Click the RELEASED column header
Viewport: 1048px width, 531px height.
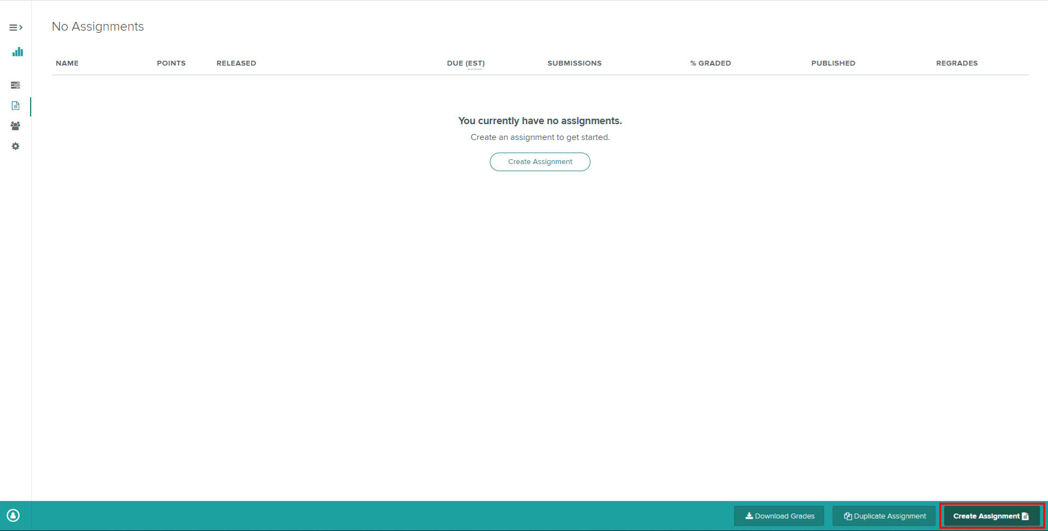pyautogui.click(x=236, y=63)
